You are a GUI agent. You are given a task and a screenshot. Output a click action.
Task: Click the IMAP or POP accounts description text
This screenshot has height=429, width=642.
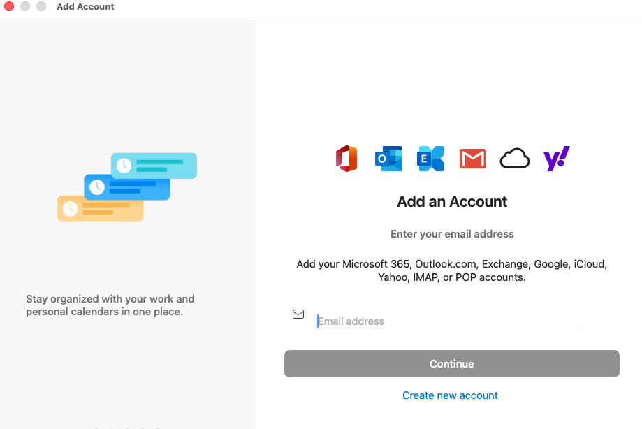point(451,270)
